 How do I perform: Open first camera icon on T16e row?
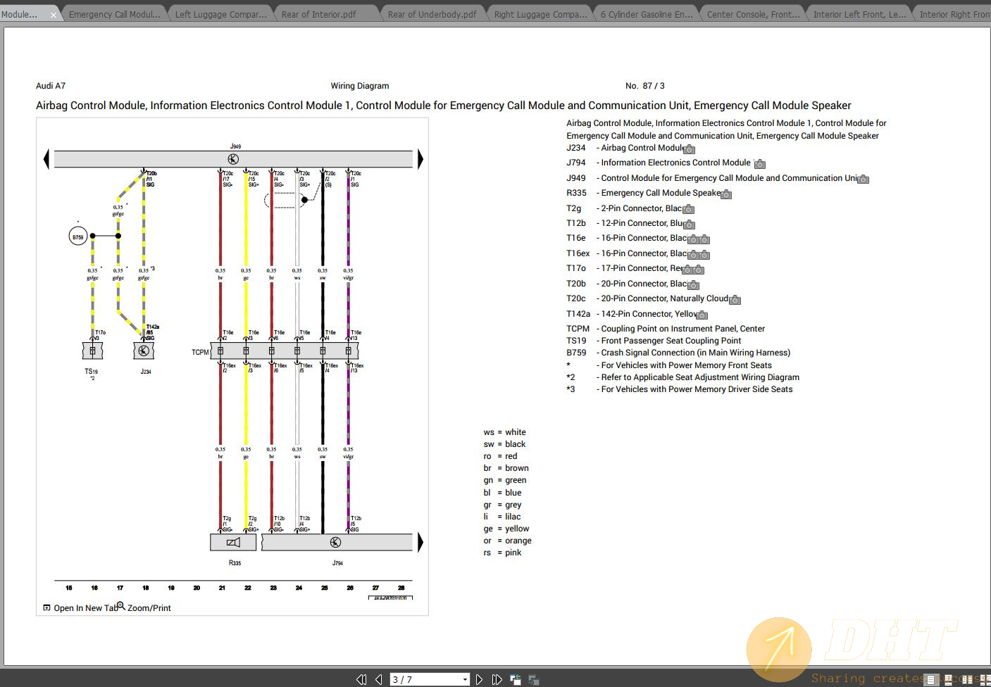pyautogui.click(x=693, y=240)
